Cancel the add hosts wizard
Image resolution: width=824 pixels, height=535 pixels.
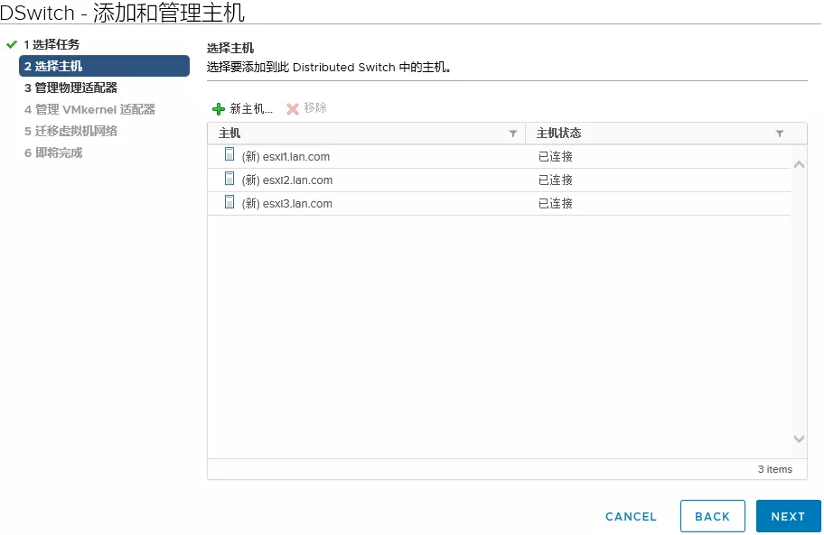pyautogui.click(x=631, y=516)
